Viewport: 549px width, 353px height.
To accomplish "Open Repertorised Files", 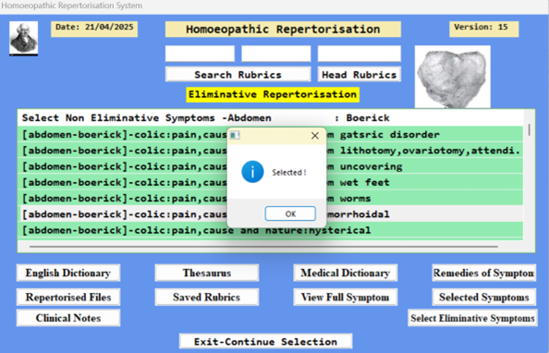I will coord(68,297).
